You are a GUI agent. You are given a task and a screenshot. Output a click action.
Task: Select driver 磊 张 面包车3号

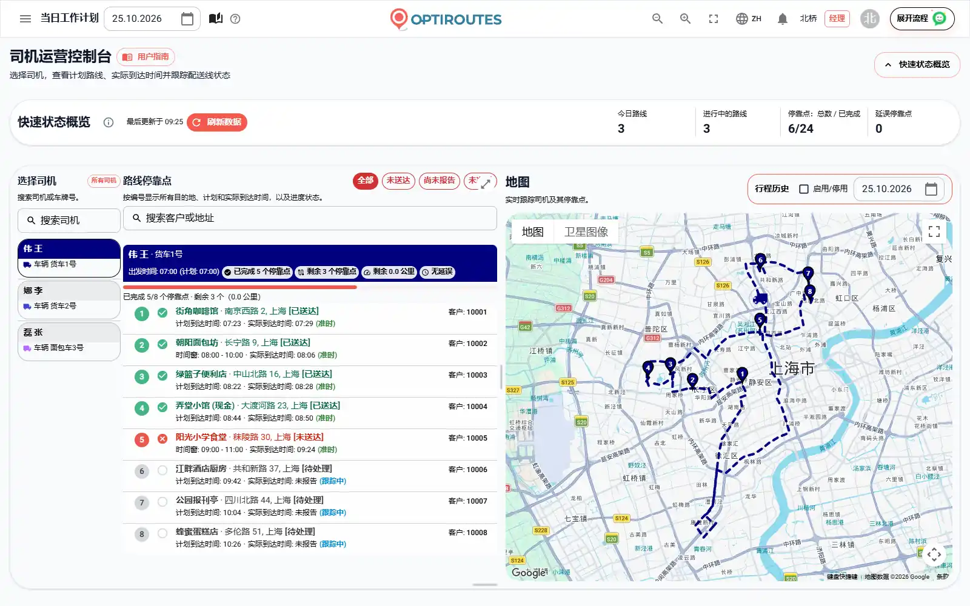[x=69, y=341]
